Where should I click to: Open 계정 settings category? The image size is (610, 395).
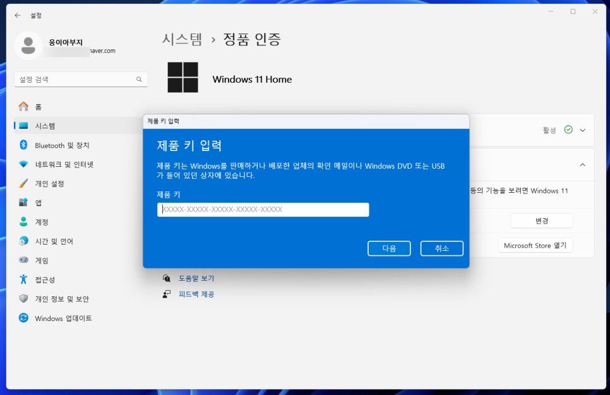click(x=81, y=222)
